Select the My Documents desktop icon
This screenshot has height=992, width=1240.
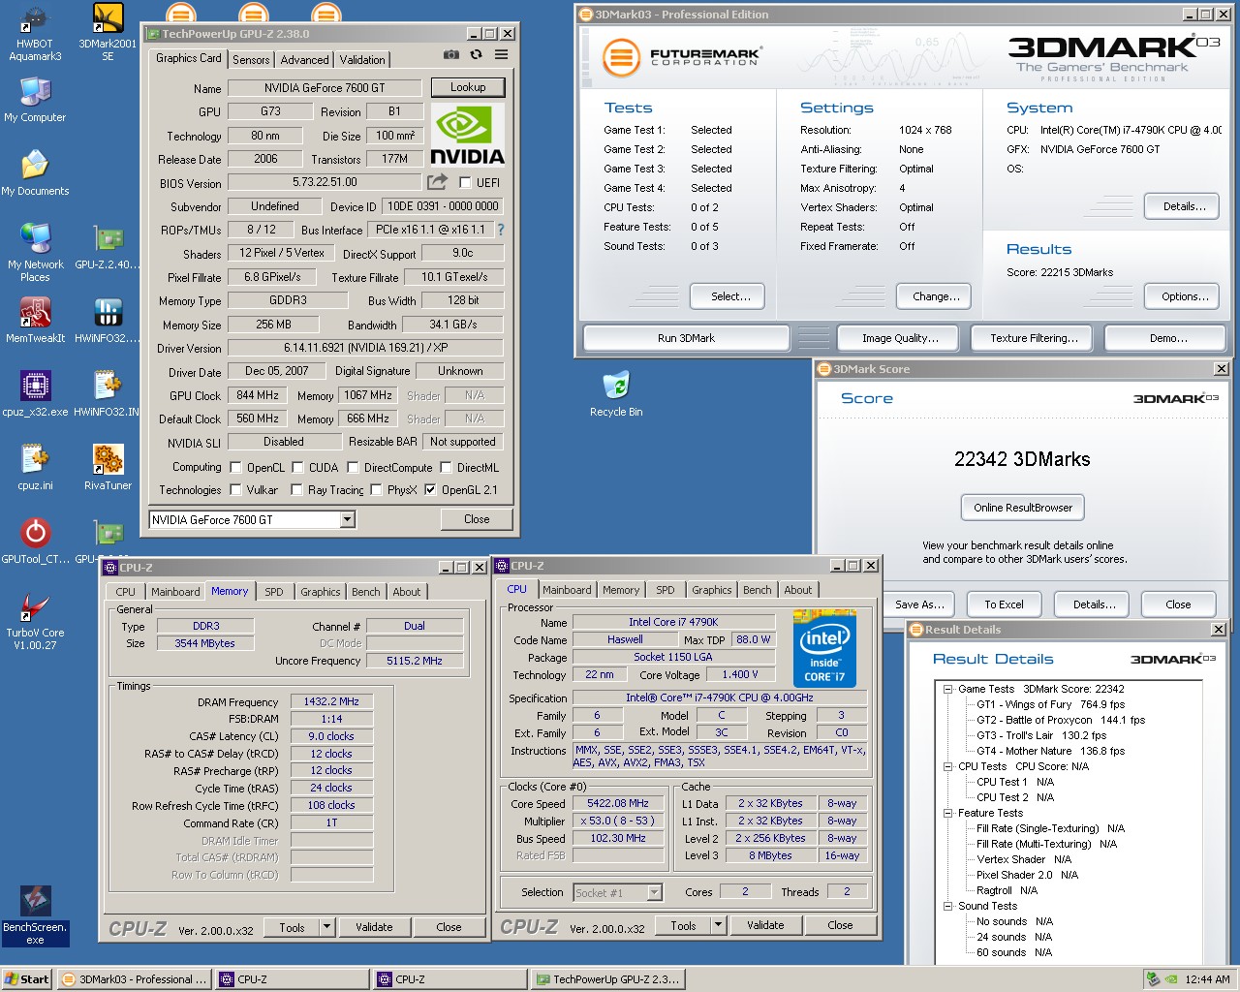coord(35,173)
